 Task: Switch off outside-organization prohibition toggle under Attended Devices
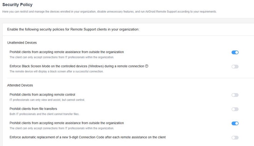(235, 123)
